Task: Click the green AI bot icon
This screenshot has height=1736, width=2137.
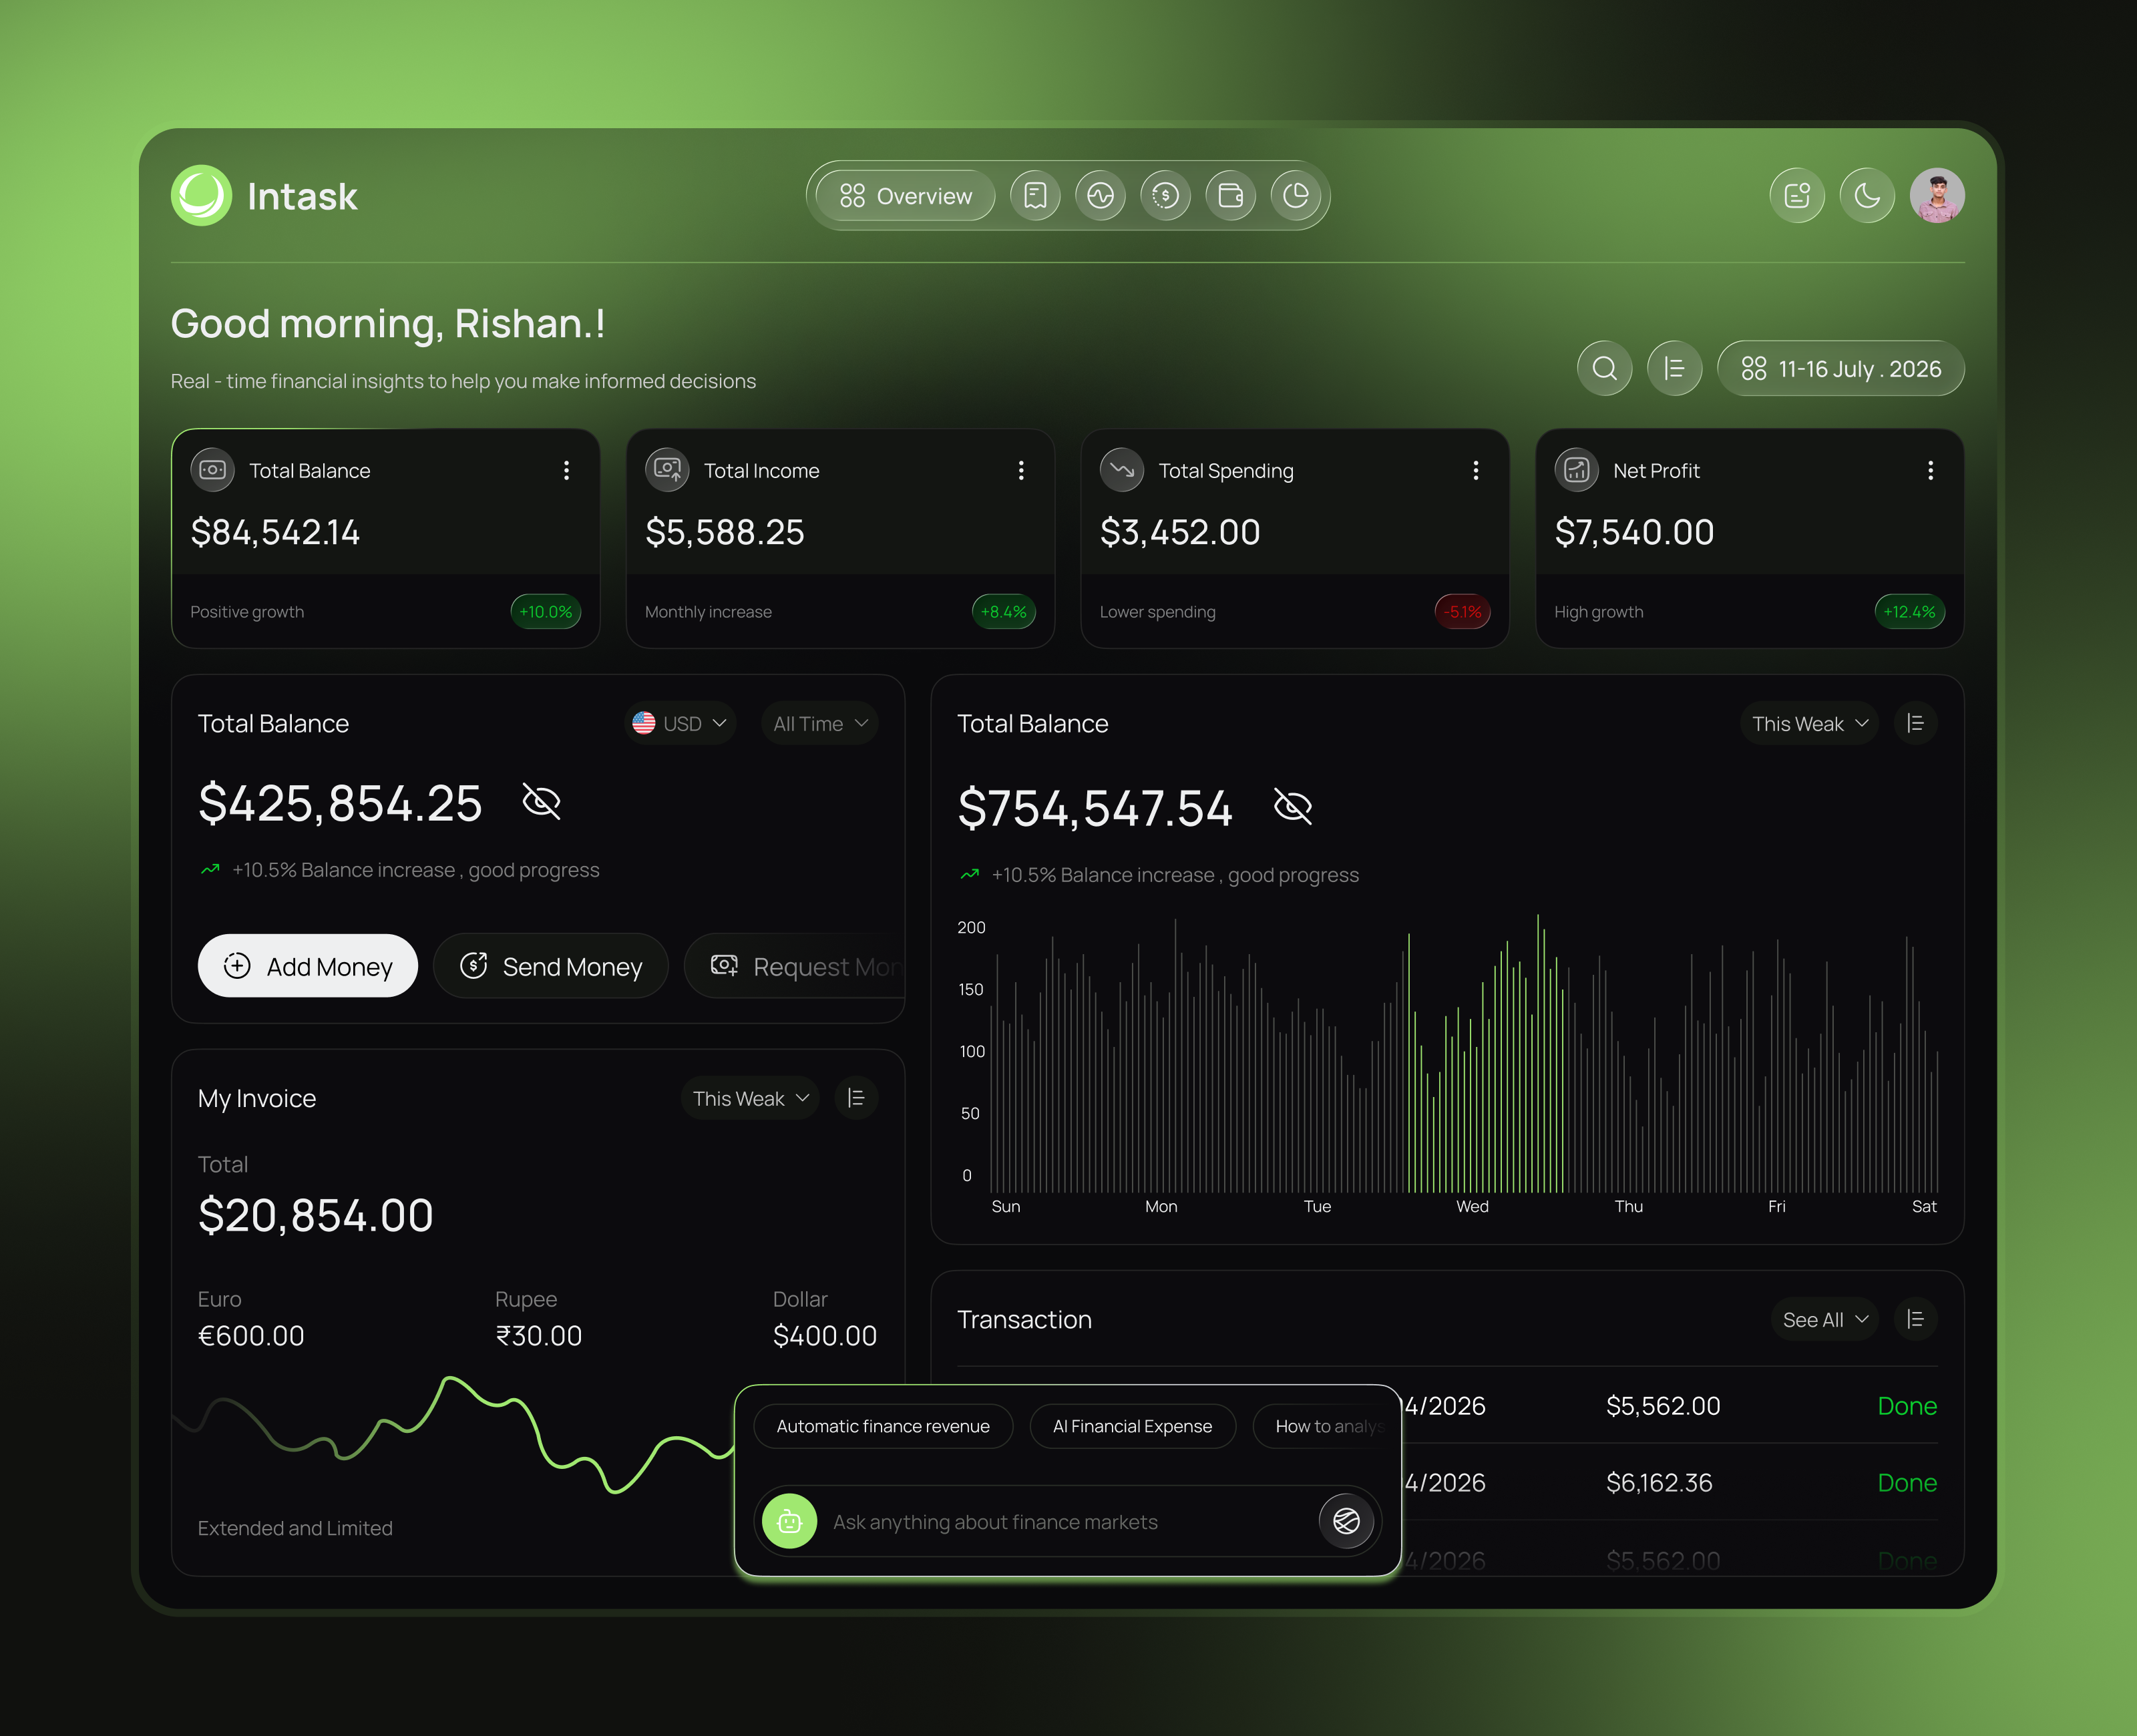Action: (790, 1521)
